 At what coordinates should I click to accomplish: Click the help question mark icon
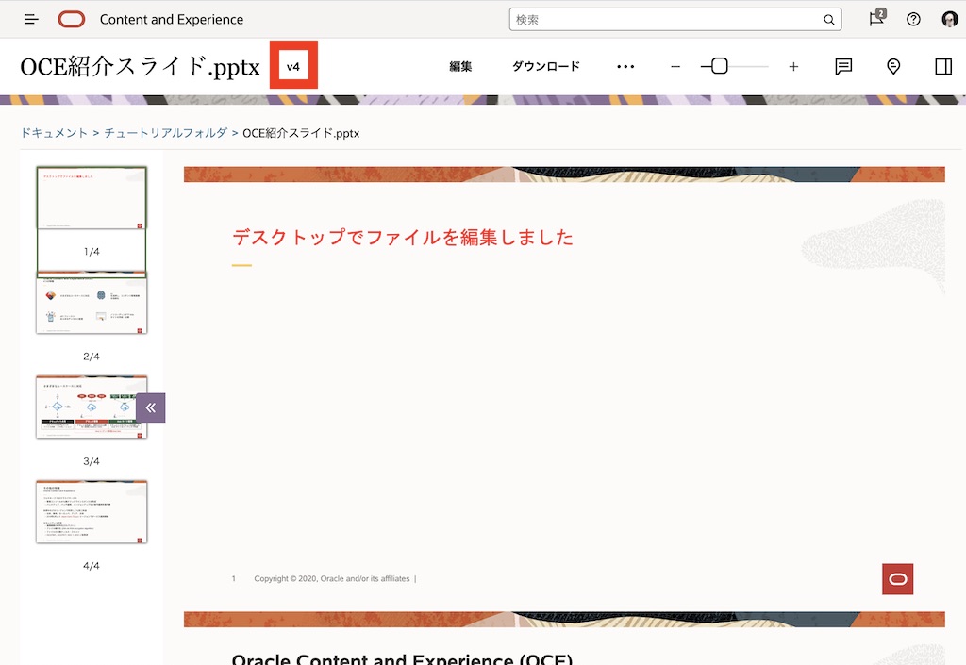tap(912, 19)
